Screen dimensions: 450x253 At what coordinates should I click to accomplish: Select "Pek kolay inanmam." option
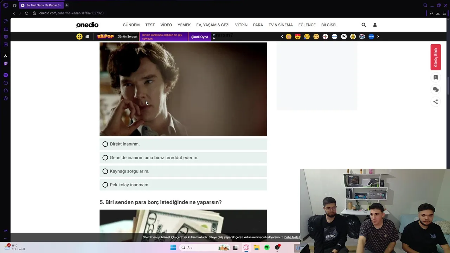(x=183, y=185)
